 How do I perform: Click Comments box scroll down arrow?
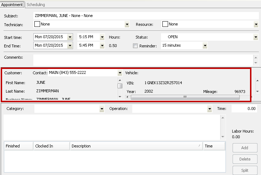256,63
